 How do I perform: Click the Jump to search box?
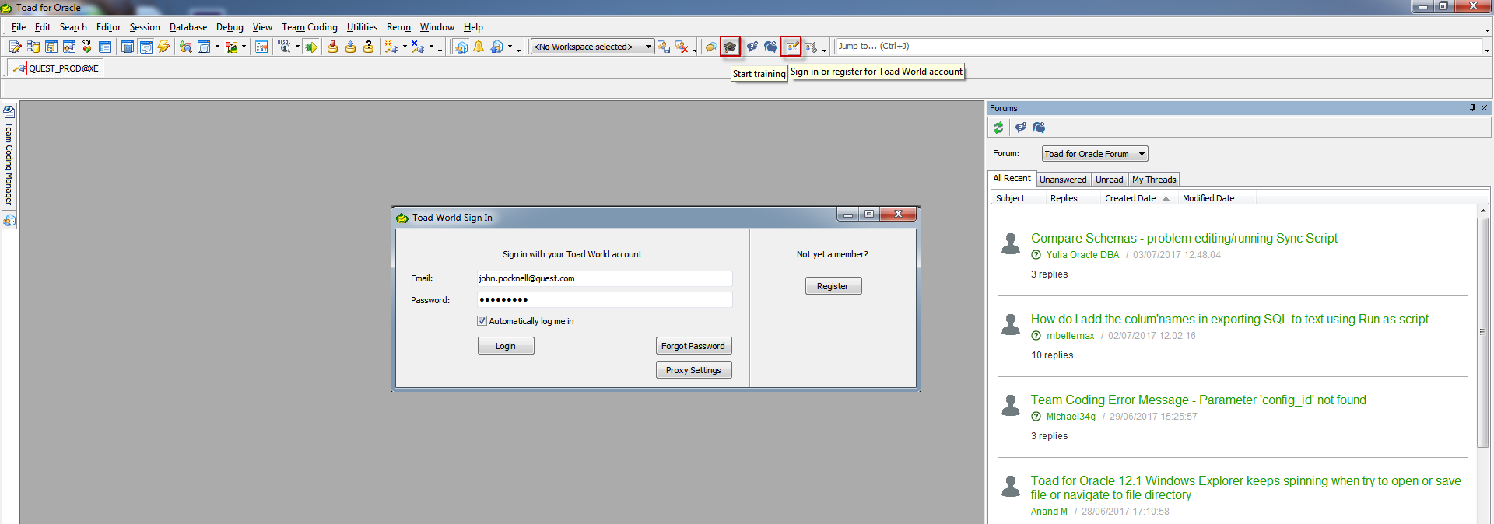1159,47
